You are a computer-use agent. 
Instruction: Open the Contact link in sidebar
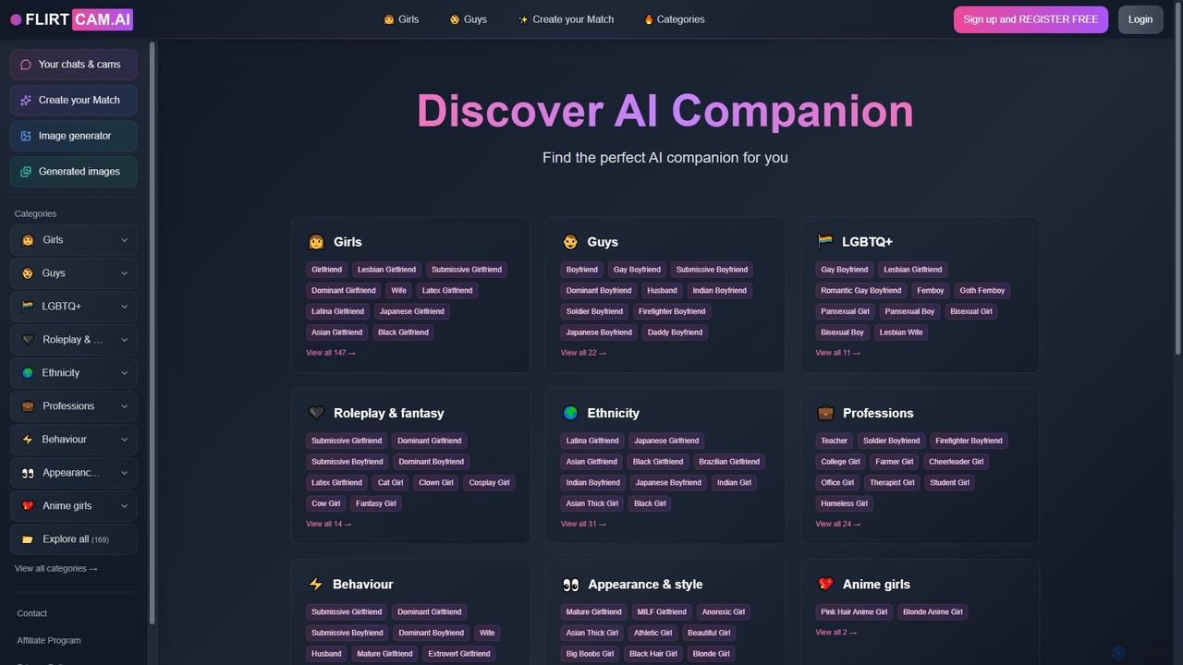click(x=32, y=613)
